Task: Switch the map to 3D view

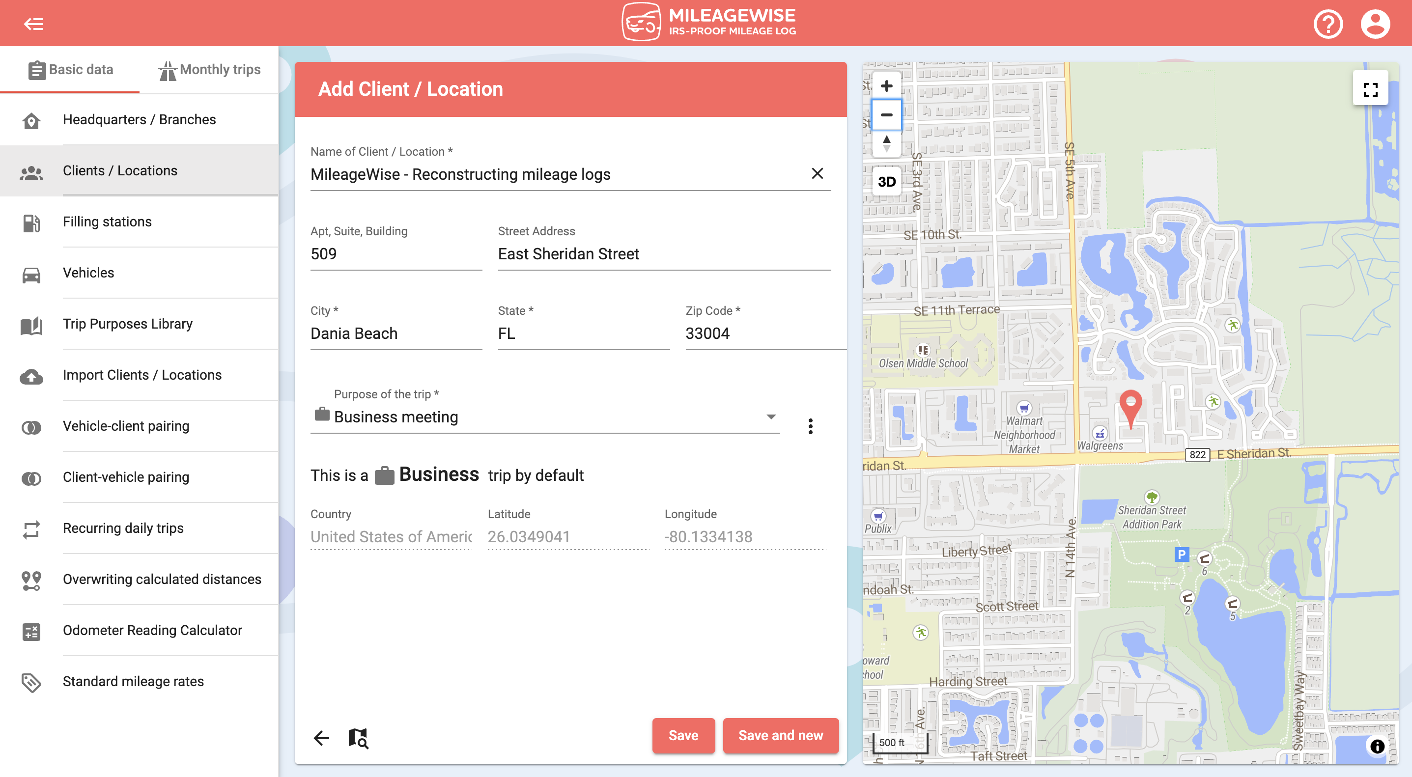Action: click(886, 182)
